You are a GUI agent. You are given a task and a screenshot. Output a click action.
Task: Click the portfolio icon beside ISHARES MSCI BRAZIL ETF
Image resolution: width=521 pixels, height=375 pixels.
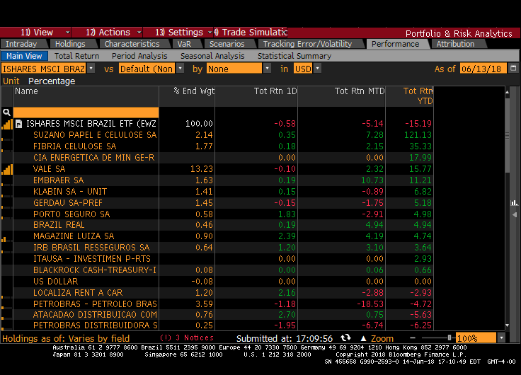pos(19,124)
